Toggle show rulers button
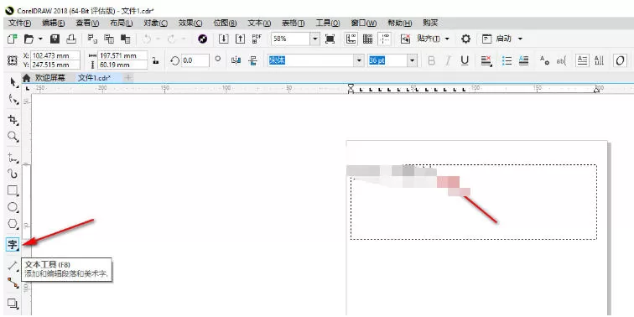The width and height of the screenshot is (634, 317). pos(351,39)
